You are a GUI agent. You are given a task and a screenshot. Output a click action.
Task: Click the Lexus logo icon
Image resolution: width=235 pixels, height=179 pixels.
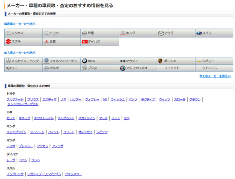coord(9,33)
